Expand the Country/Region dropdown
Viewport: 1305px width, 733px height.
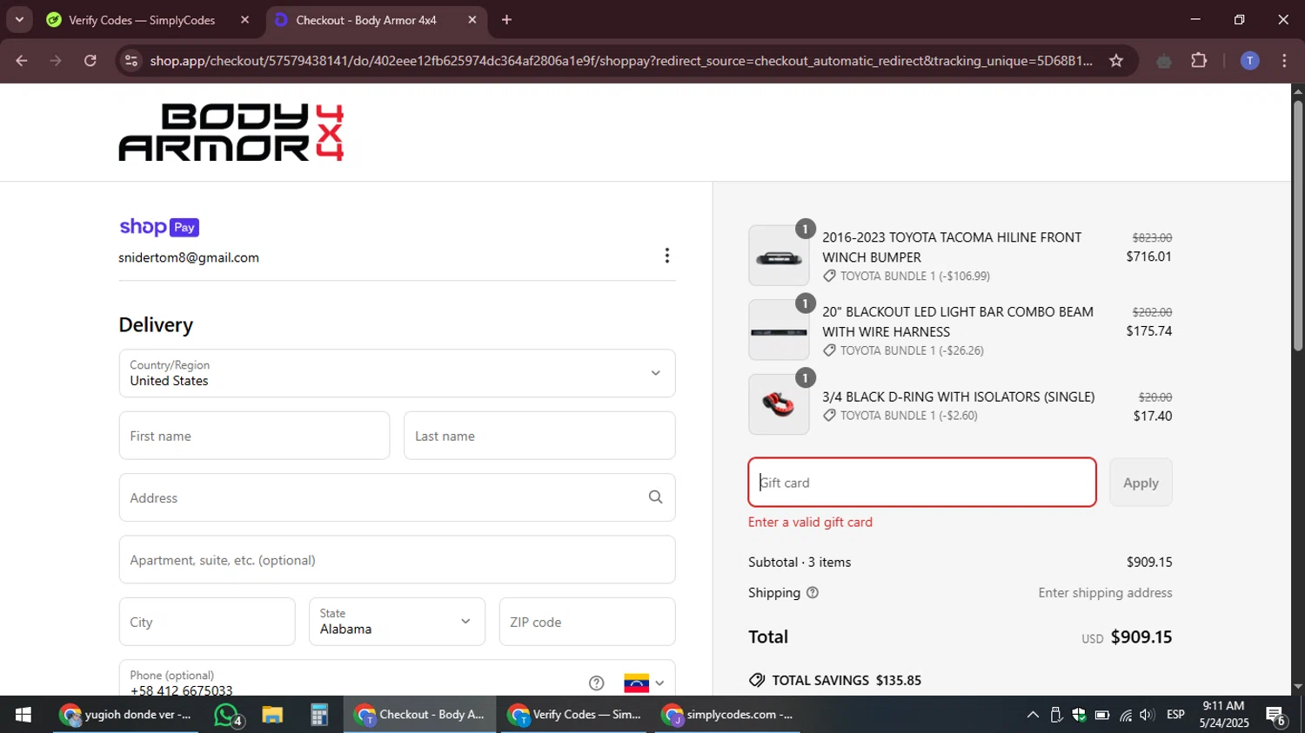coord(397,373)
